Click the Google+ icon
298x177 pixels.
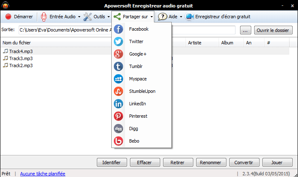point(118,54)
